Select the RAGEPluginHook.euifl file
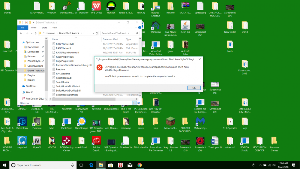300x169 pixels. point(67,53)
